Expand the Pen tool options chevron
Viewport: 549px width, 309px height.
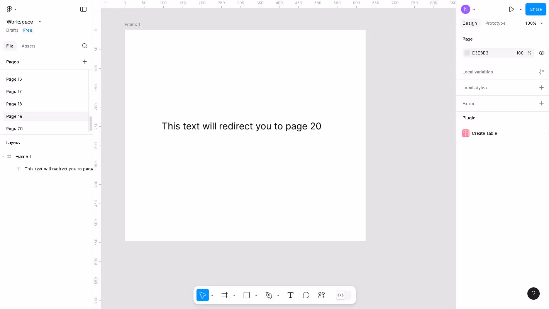pos(278,295)
